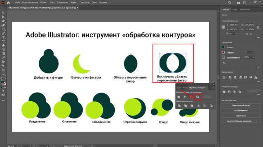The height and width of the screenshot is (147, 263).
Task: Select the Artboard tool
Action: 3,70
